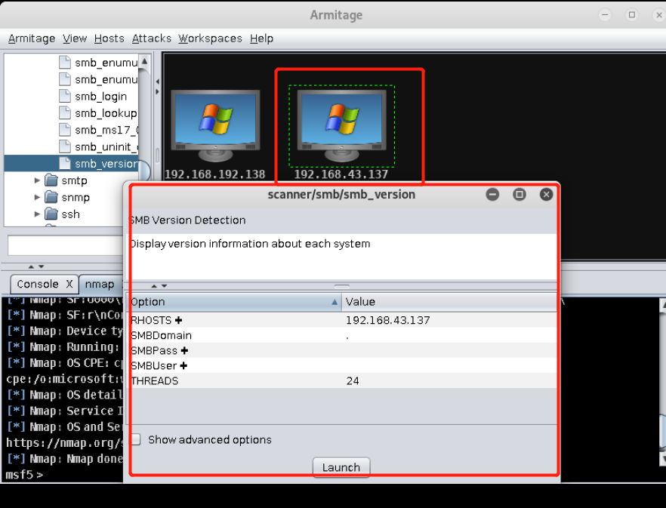Click the THREADS value 24
Viewport: 666px width, 508px height.
(x=353, y=380)
